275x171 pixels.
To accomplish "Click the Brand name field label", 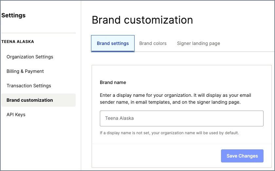I will [113, 82].
